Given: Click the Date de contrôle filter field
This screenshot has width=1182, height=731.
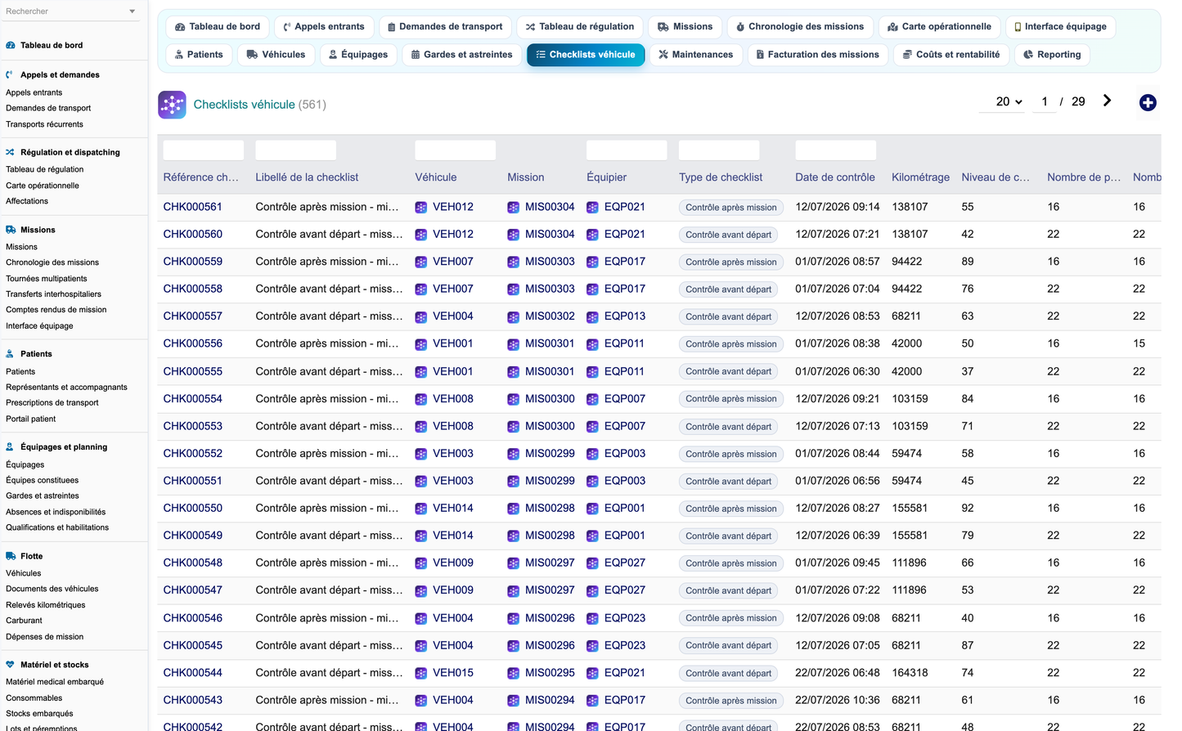Looking at the screenshot, I should pyautogui.click(x=836, y=150).
